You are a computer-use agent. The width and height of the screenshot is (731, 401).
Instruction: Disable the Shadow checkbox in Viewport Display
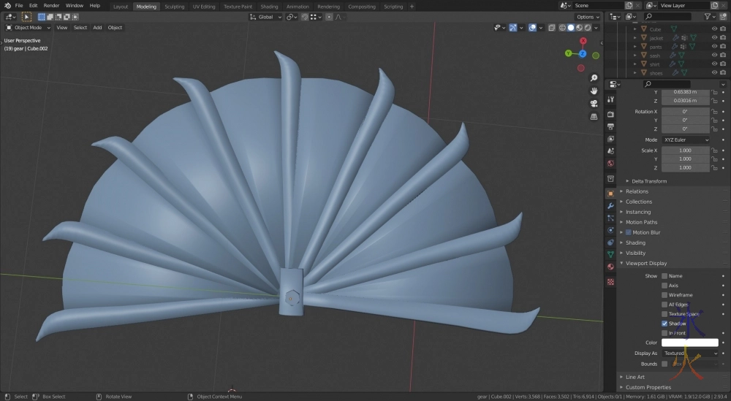click(x=664, y=324)
